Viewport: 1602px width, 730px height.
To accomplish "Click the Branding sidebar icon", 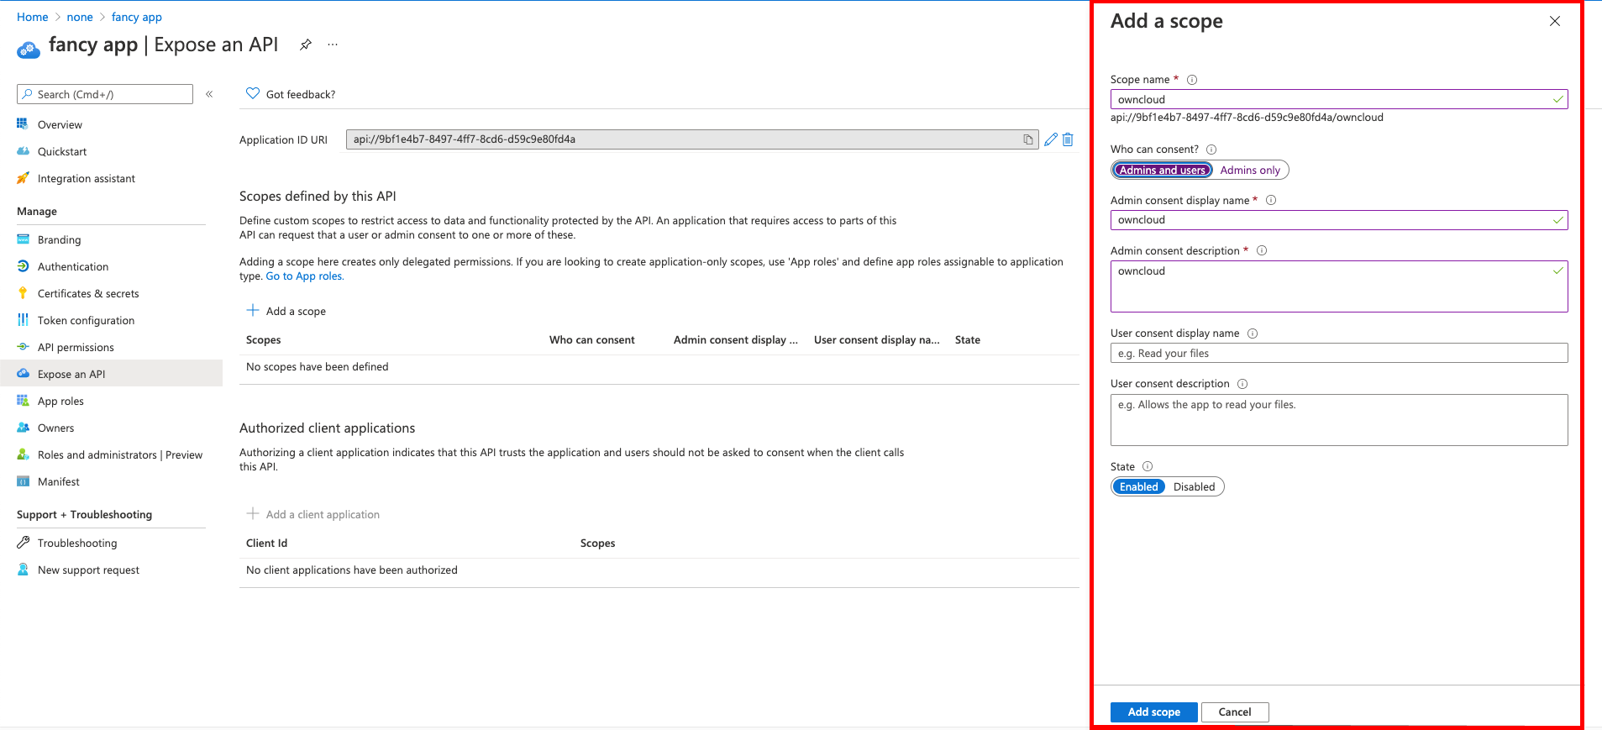I will pos(23,239).
